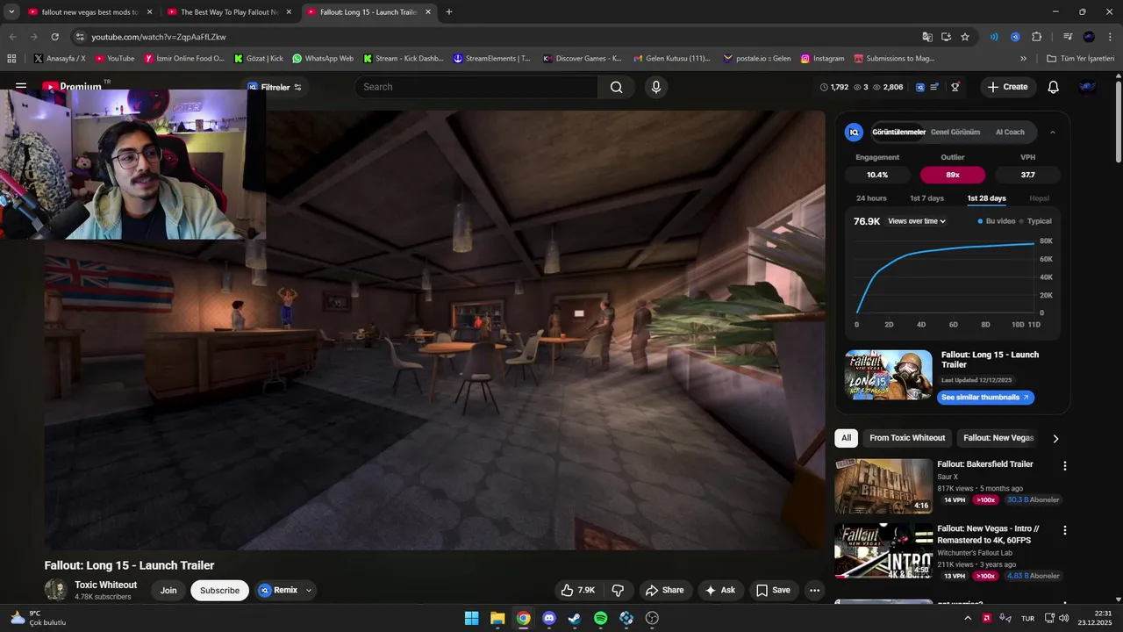Show next filter chips with arrow
The image size is (1123, 632).
[1055, 438]
